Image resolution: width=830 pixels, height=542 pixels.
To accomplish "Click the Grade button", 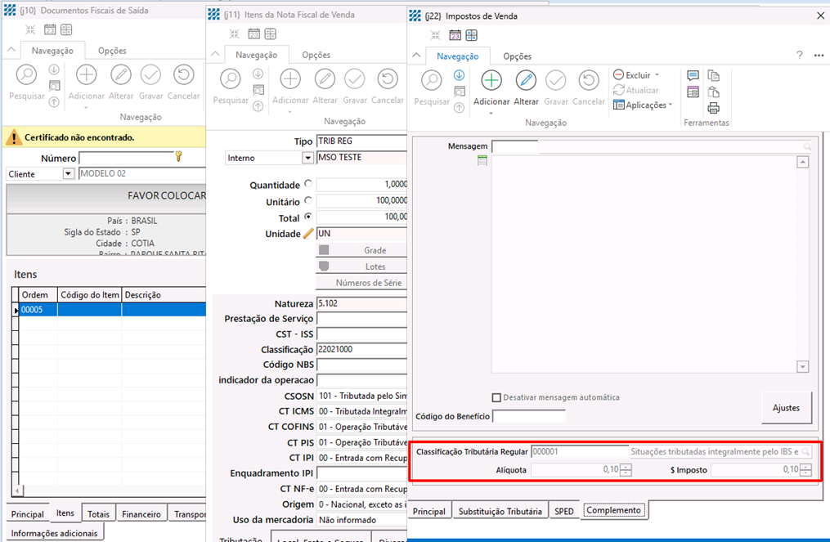I will pyautogui.click(x=361, y=250).
